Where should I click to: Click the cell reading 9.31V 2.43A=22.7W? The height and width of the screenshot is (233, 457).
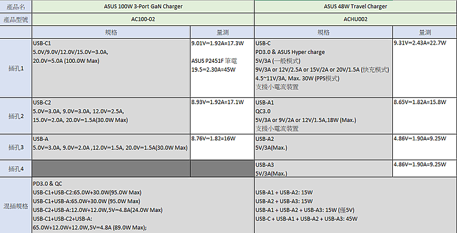tap(425, 68)
